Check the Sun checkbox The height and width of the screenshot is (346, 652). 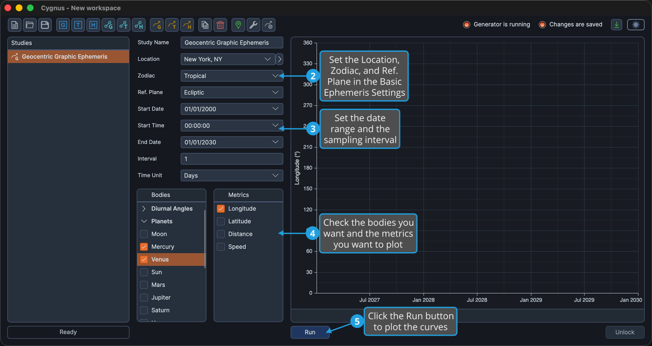click(x=144, y=272)
